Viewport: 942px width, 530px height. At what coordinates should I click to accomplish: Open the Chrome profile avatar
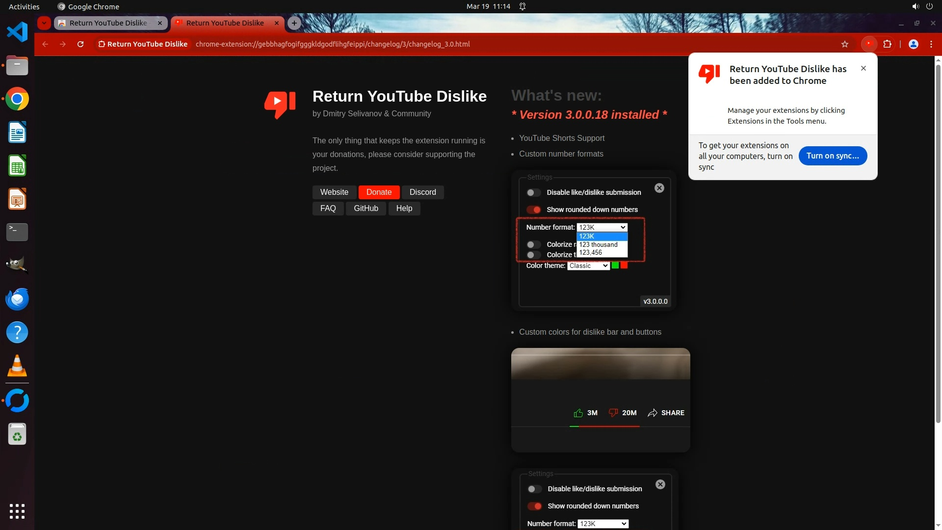click(x=913, y=44)
